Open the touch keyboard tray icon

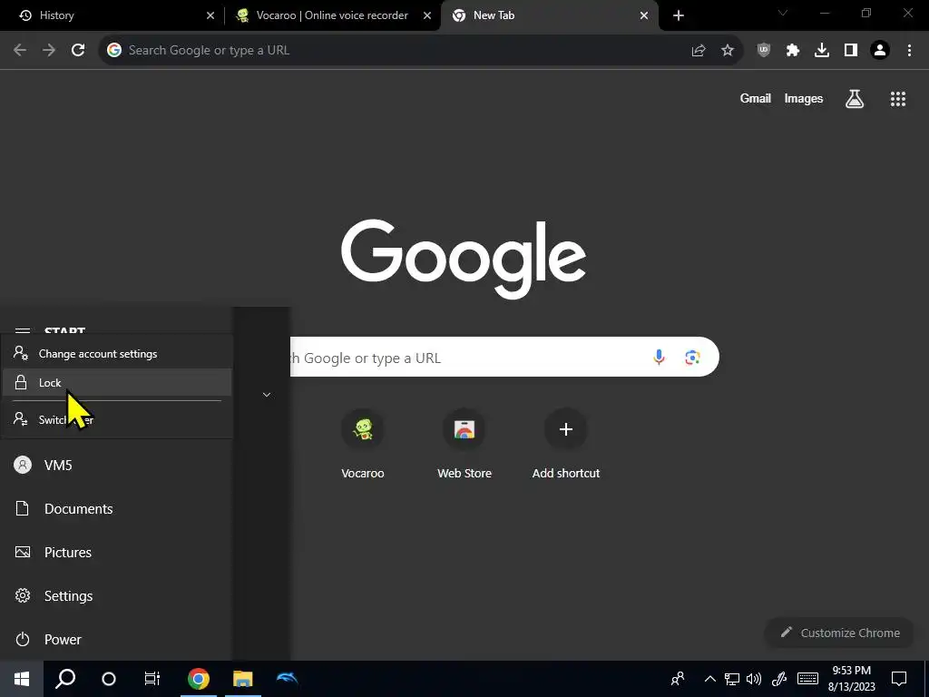[807, 679]
